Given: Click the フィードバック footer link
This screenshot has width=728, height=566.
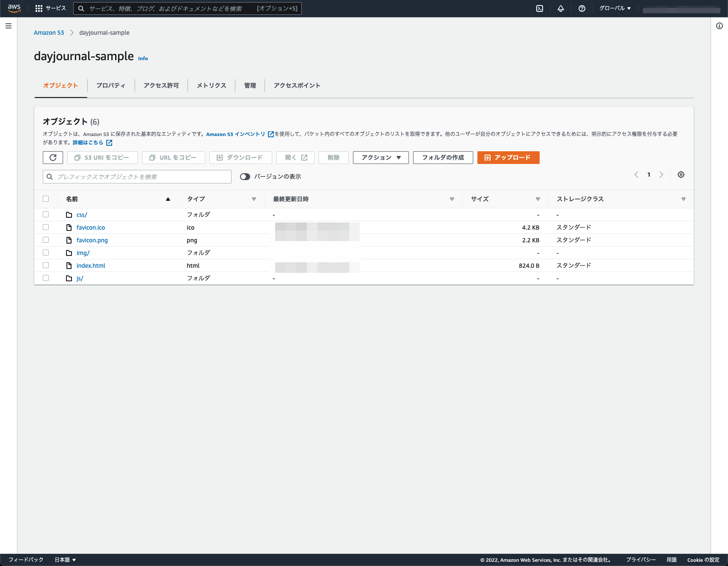Looking at the screenshot, I should (x=26, y=560).
